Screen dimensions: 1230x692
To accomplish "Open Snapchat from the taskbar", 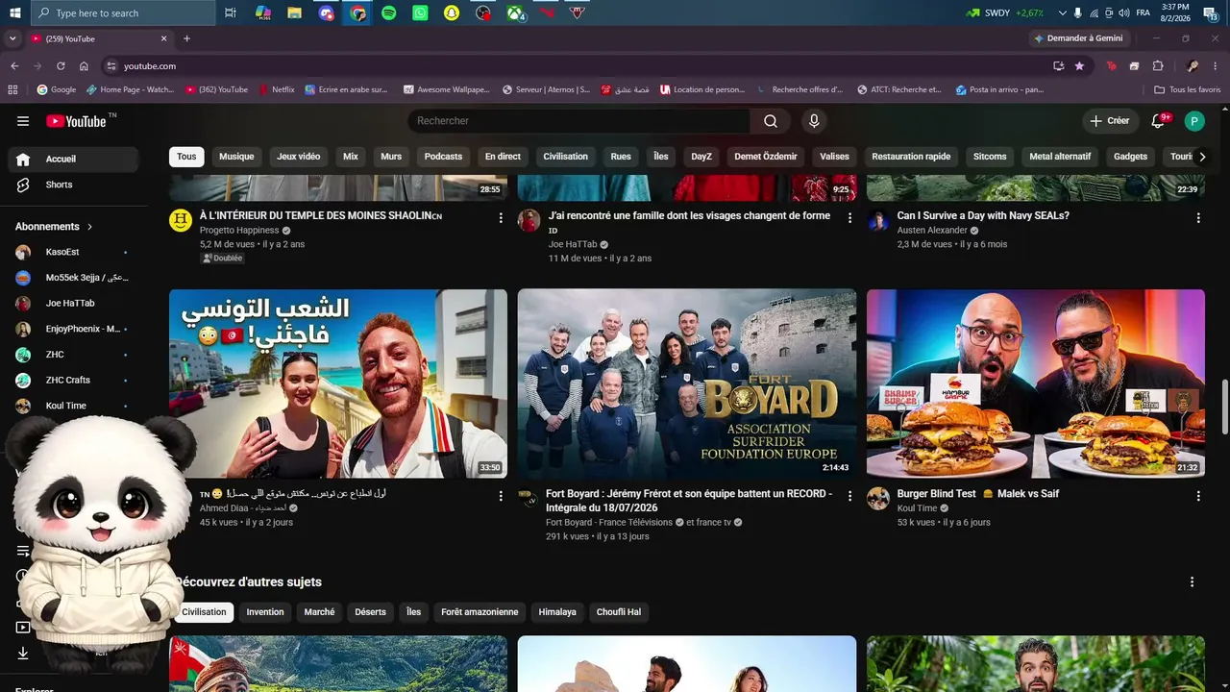I will pos(452,13).
